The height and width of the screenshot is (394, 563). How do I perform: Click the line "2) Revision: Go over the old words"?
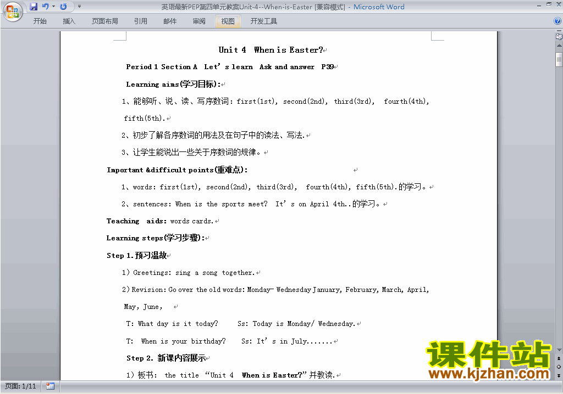[275, 290]
